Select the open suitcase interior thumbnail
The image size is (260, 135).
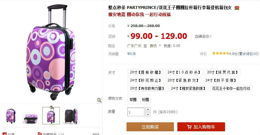pyautogui.click(x=71, y=116)
